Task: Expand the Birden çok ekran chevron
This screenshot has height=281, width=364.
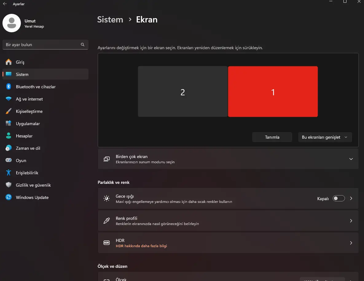Action: 351,159
